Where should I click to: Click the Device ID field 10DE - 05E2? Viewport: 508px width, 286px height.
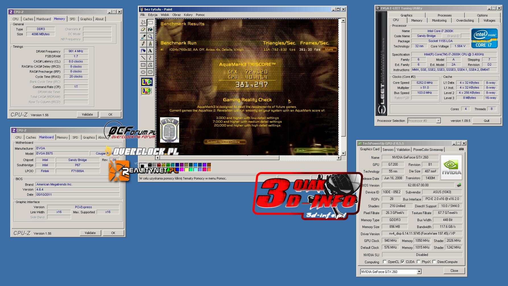coord(391,192)
